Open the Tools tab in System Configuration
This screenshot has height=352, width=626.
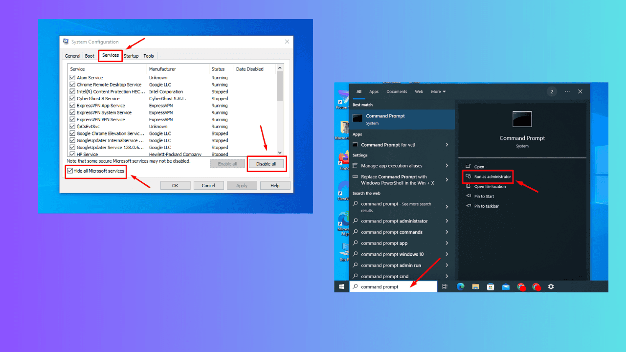tap(149, 56)
